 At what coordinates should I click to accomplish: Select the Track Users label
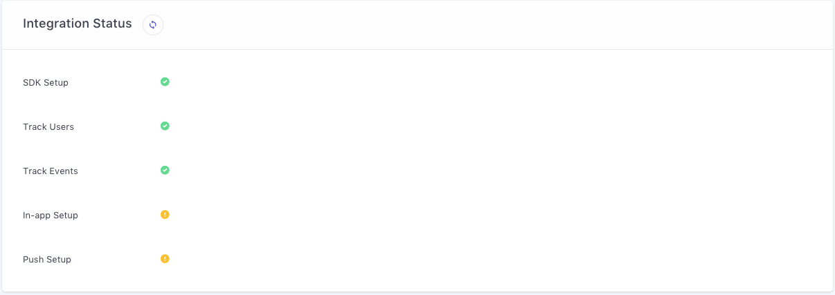48,127
